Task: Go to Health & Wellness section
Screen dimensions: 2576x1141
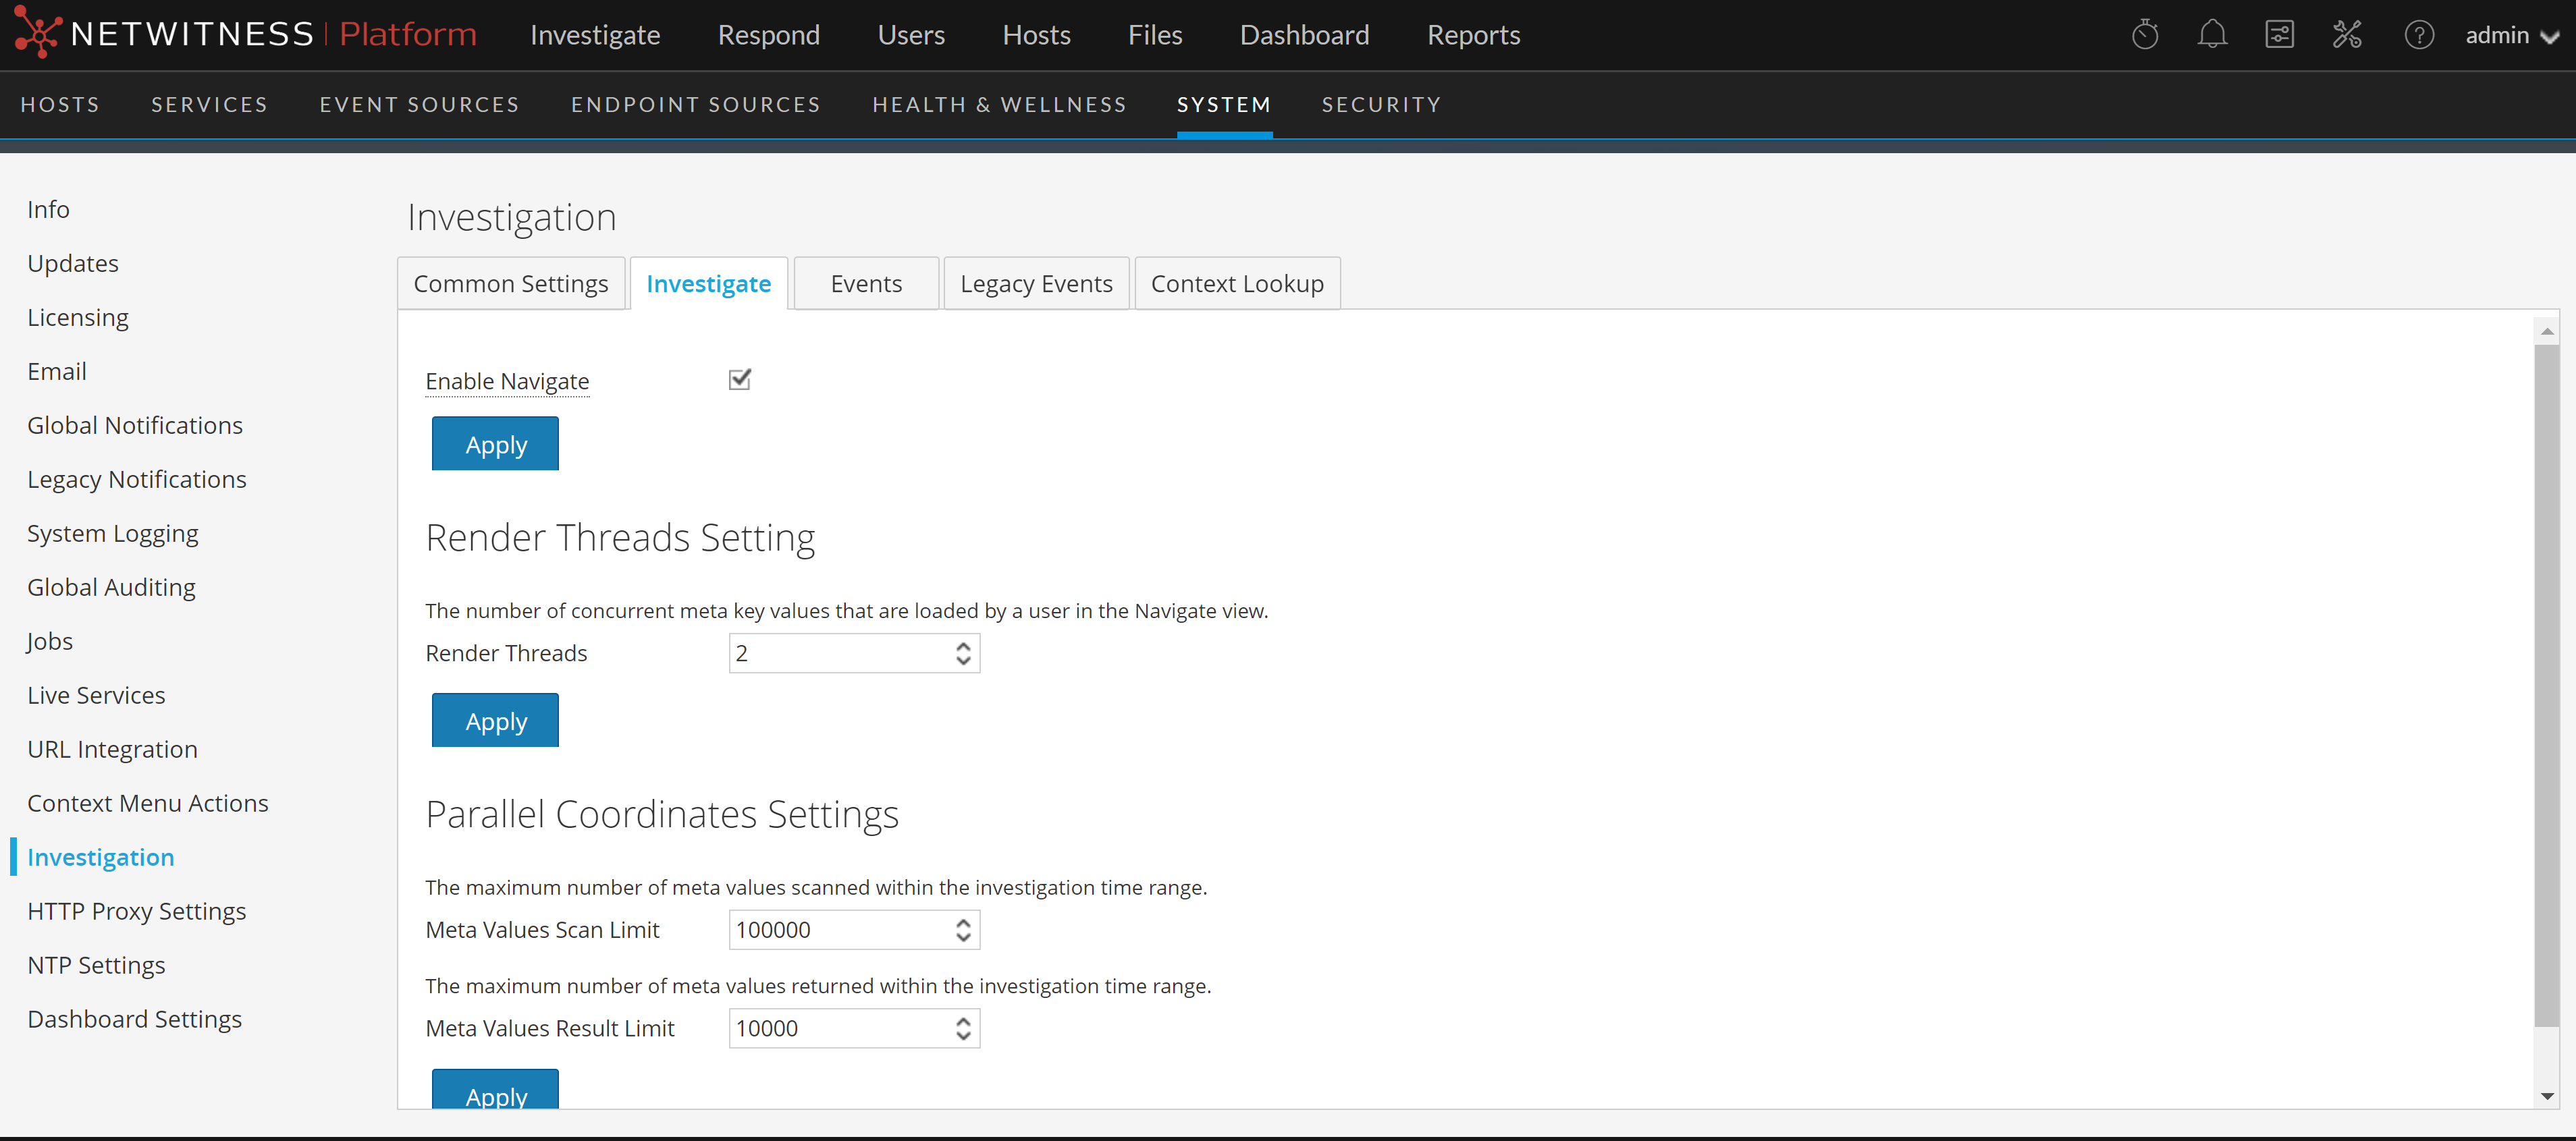Action: [998, 105]
